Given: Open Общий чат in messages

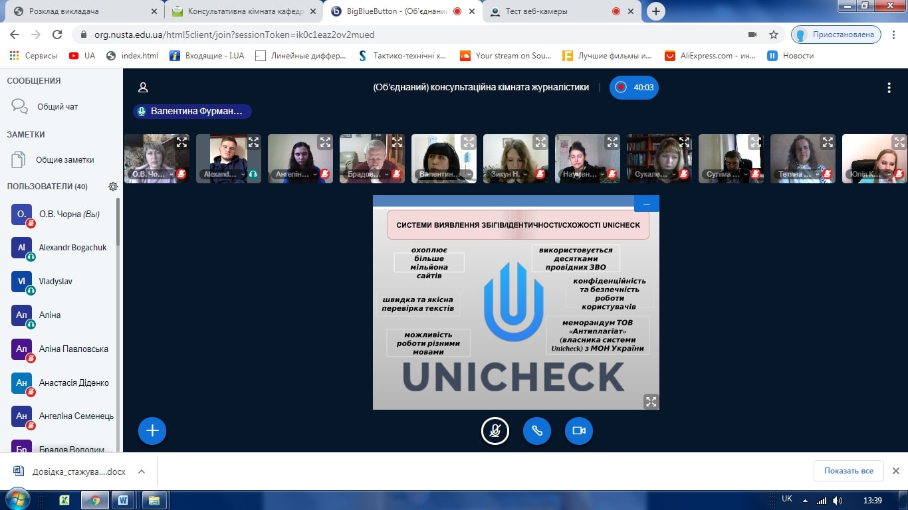Looking at the screenshot, I should [61, 106].
